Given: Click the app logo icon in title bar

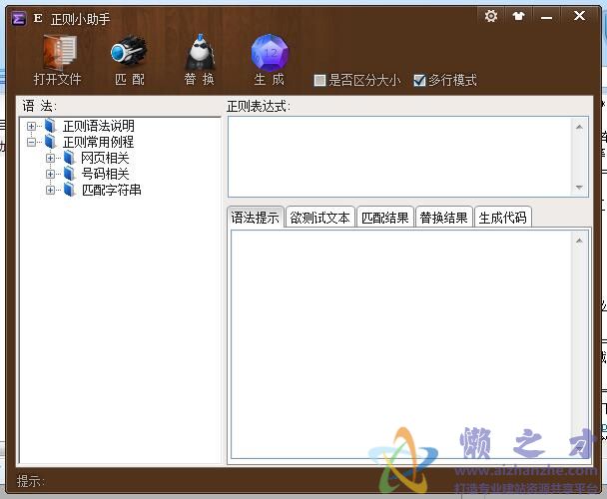Looking at the screenshot, I should click(19, 18).
